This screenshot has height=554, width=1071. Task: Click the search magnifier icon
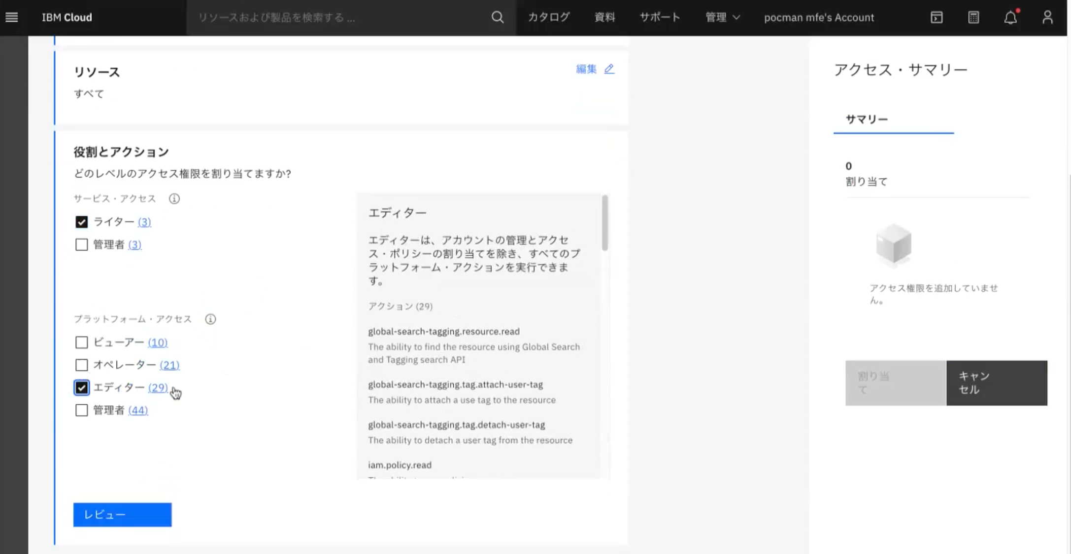coord(498,17)
